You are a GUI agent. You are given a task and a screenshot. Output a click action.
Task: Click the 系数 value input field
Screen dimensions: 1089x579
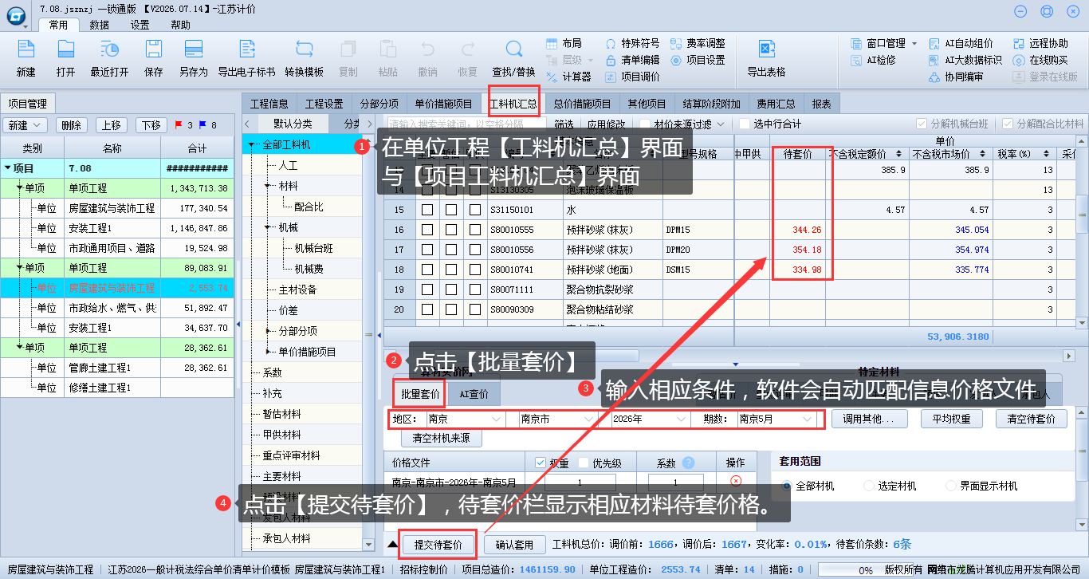(x=676, y=482)
